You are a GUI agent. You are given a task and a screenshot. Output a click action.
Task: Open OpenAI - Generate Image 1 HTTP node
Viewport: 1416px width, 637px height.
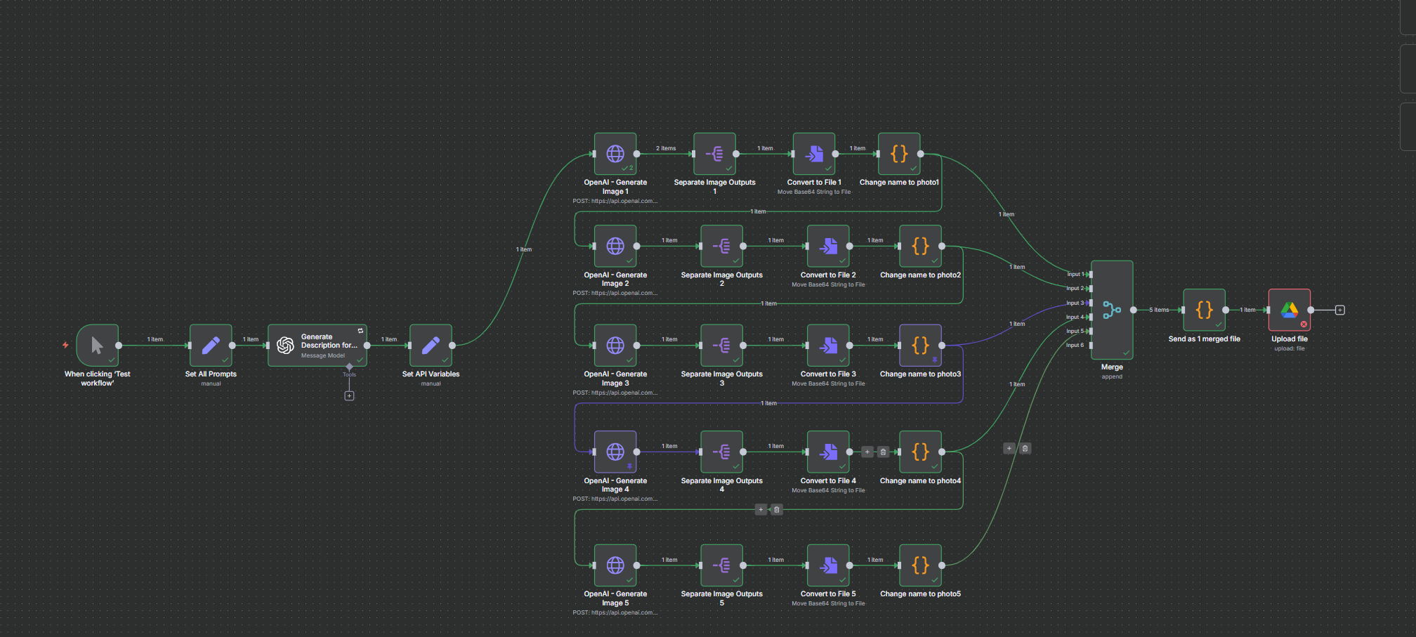(x=615, y=154)
